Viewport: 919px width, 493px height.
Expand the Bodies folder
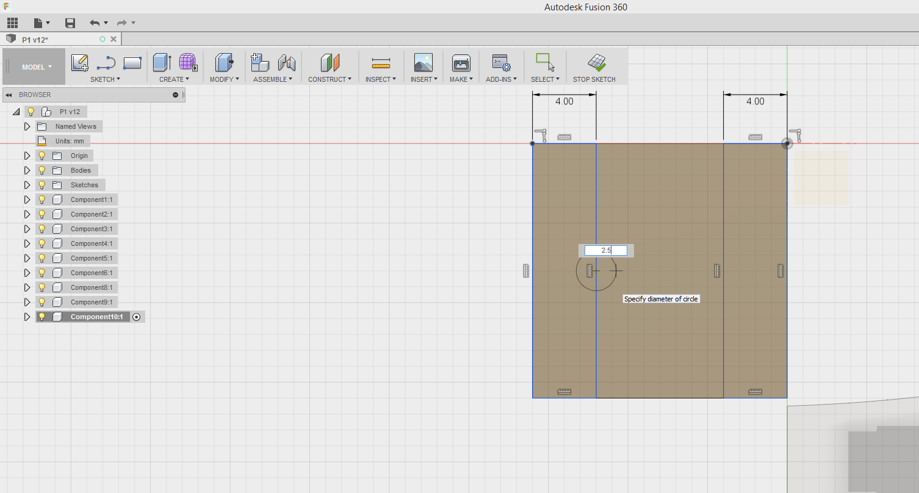click(27, 170)
